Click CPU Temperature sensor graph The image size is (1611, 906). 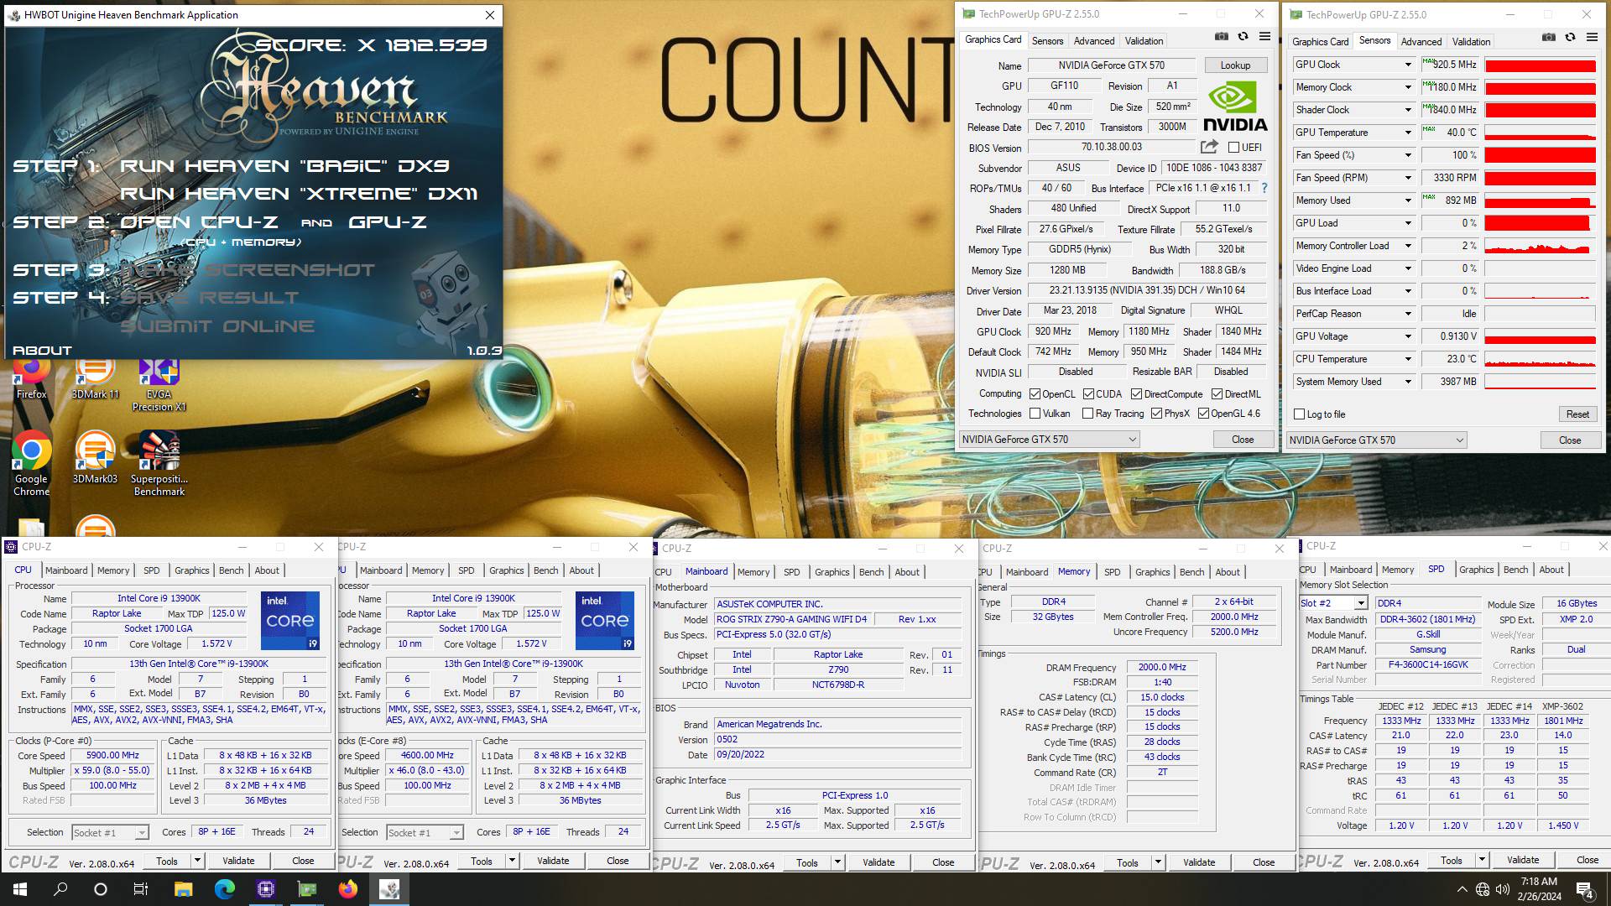[1540, 359]
